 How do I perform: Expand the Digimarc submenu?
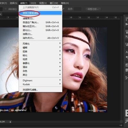[x=41, y=80]
